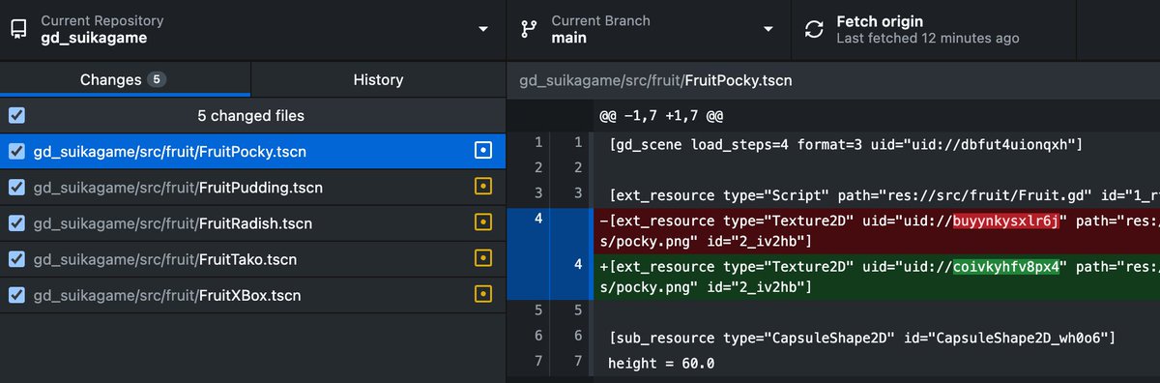The width and height of the screenshot is (1160, 383).
Task: Click the added line with uid coivkyhfv8px4
Action: 877,275
